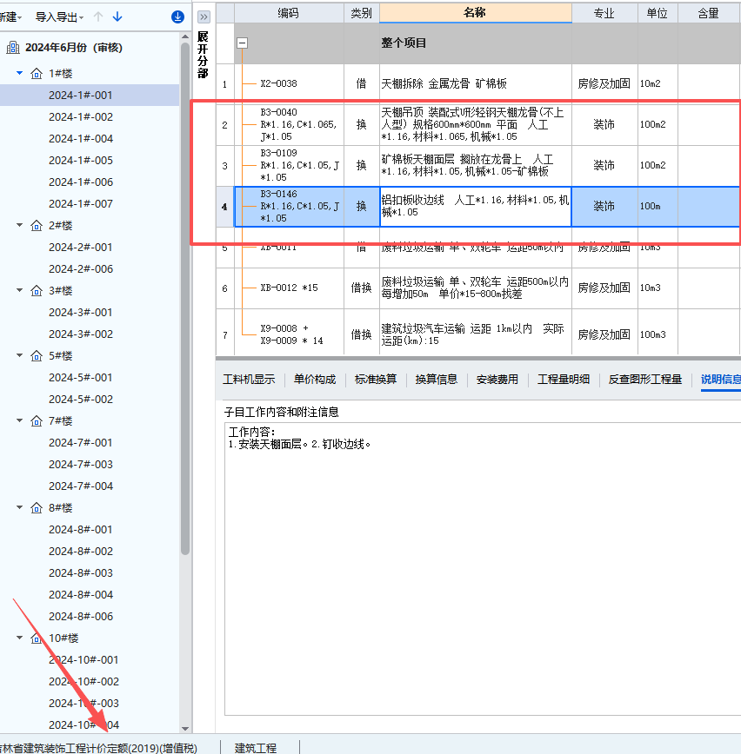741x754 pixels.
Task: Collapse the 7#楼 tree node arrow
Action: pos(20,420)
